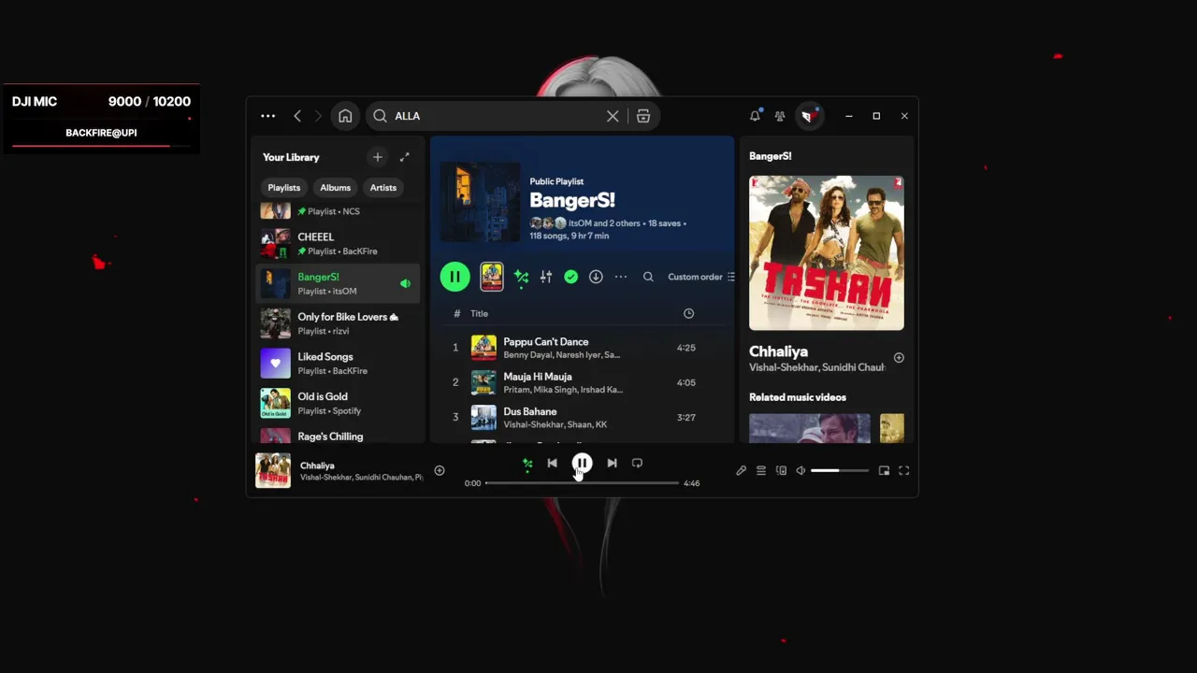Open the Custom order sort dropdown
Viewport: 1197px width, 673px height.
pos(701,277)
